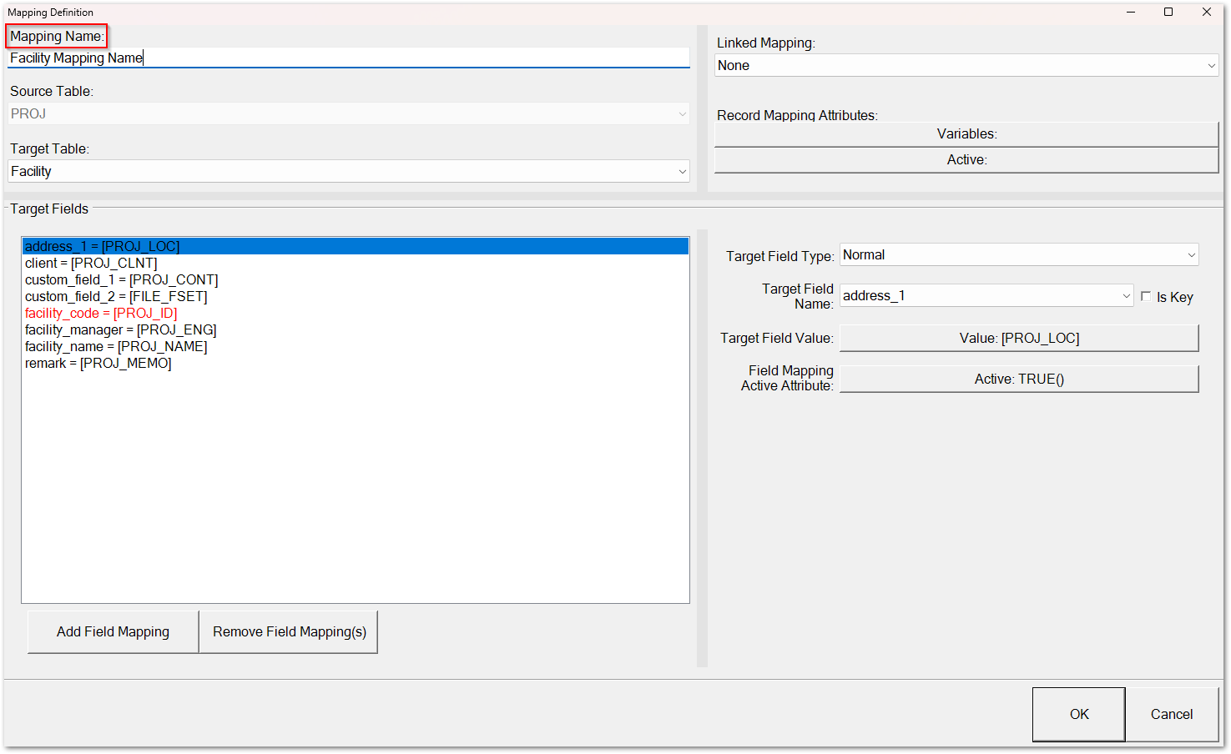This screenshot has height=754, width=1231.
Task: Click the Active: TRUE() field mapping attribute
Action: [1018, 378]
